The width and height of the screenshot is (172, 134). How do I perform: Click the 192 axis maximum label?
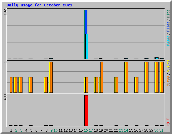pos(5,12)
